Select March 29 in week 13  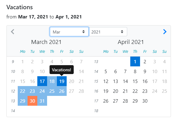[x=23, y=101]
